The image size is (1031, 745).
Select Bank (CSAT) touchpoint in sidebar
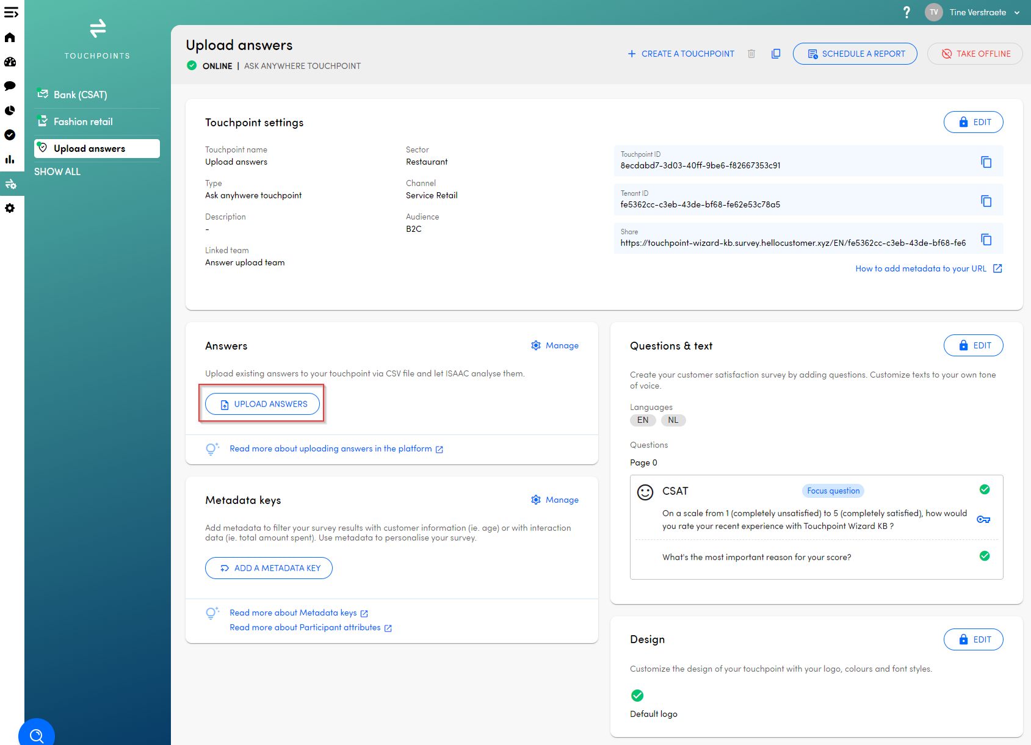80,95
